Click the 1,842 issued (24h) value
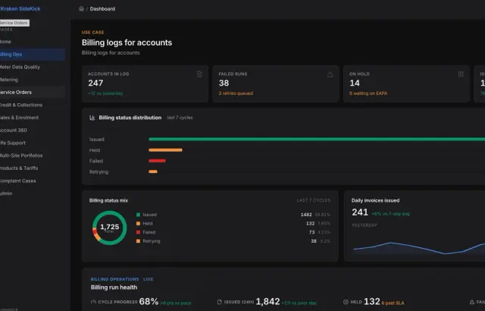 pos(268,301)
